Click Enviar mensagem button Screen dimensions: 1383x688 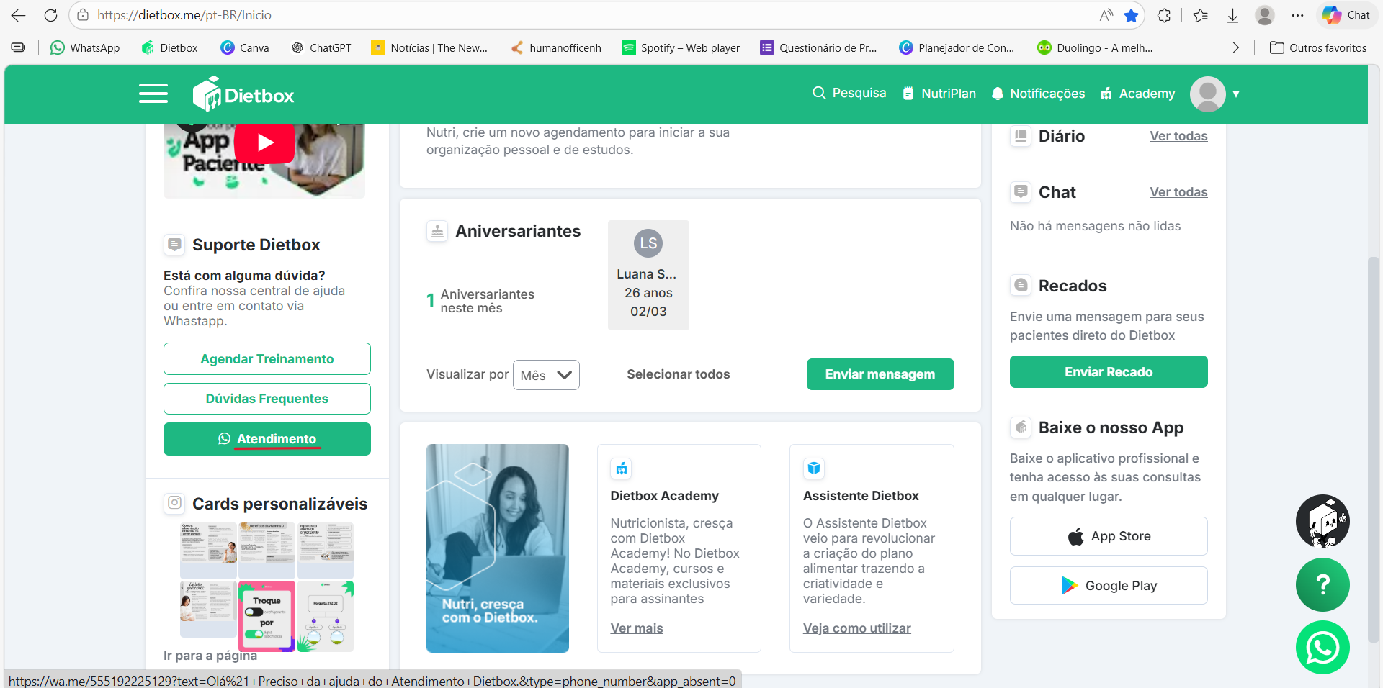tap(880, 374)
